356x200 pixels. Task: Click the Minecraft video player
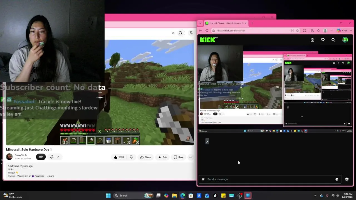[x=100, y=92]
